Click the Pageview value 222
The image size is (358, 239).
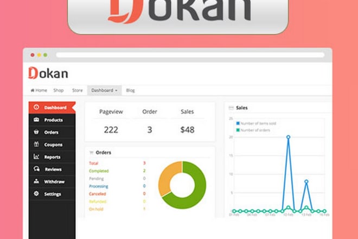111,130
